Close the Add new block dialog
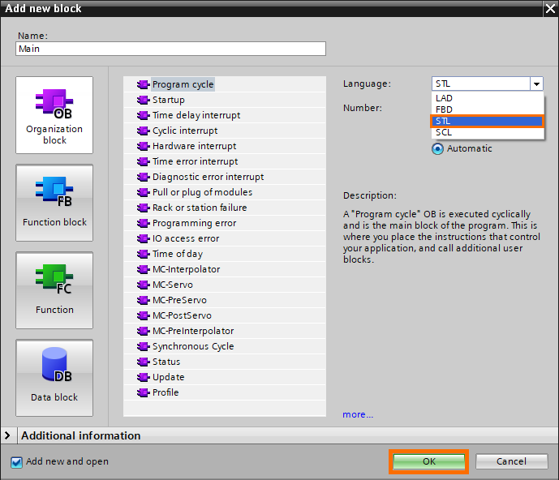This screenshot has width=559, height=480. (x=550, y=9)
